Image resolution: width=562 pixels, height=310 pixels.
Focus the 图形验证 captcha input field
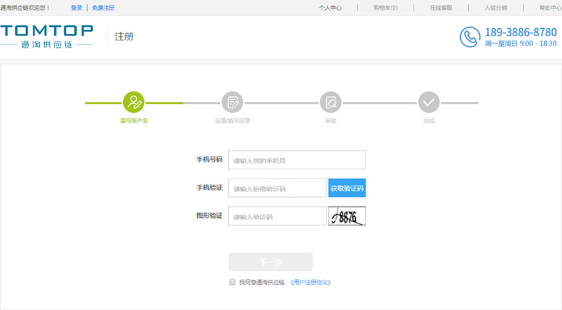click(x=277, y=217)
